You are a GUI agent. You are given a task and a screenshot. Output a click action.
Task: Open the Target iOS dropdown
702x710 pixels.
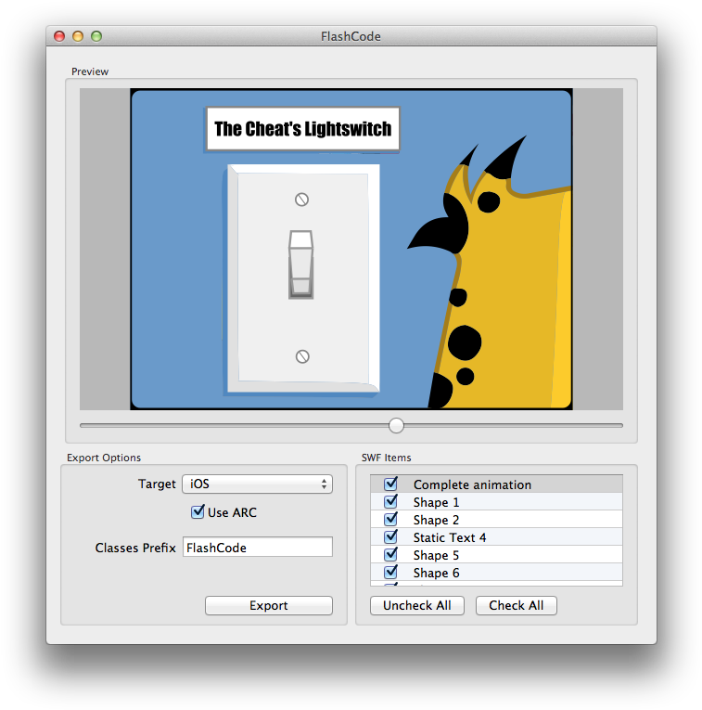point(258,484)
